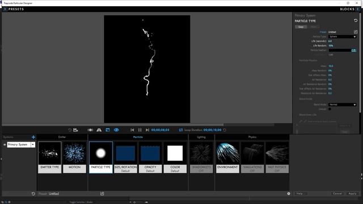Toggle the loop icon
Image resolution: width=363 pixels, height=204 pixels.
(181, 130)
